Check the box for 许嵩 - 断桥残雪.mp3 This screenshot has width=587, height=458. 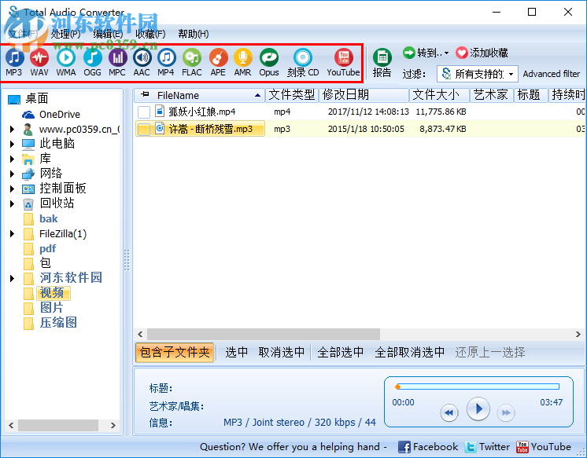144,130
